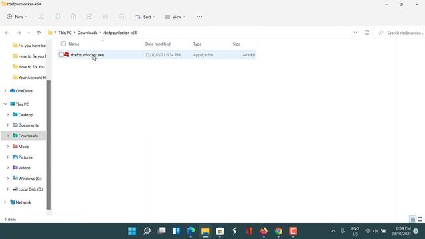
Task: Select Windows (C:) drive in the sidebar
Action: pos(29,179)
